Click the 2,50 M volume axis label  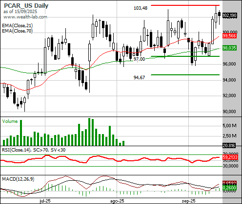click(230, 136)
